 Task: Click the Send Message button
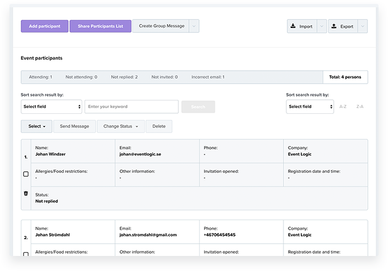(x=74, y=127)
